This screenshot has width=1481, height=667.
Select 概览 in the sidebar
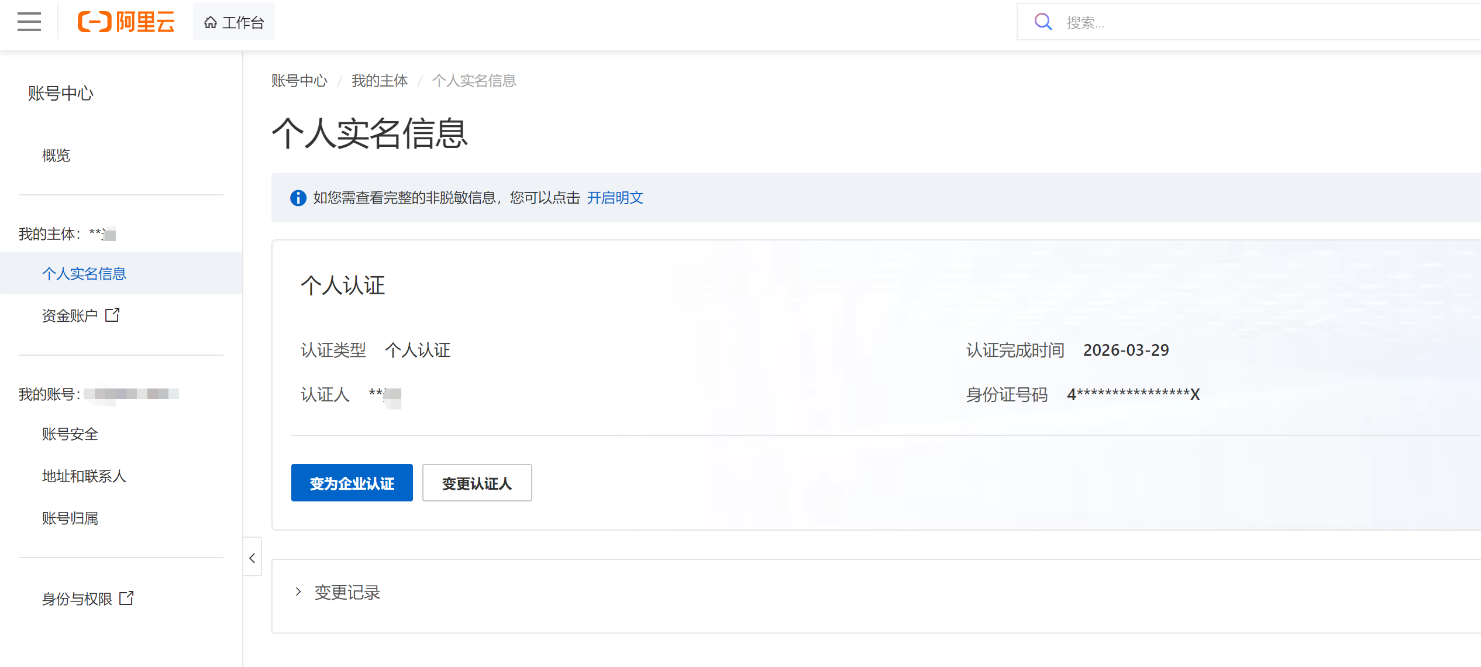(x=56, y=156)
